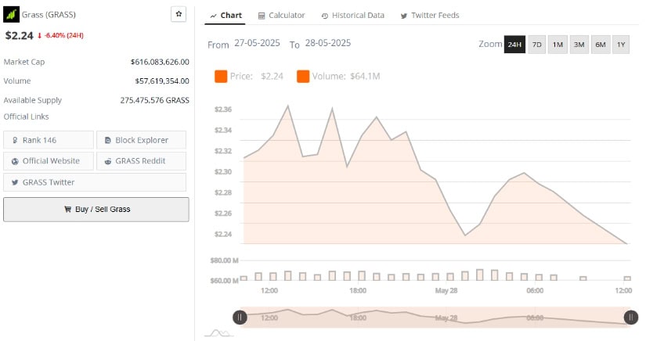This screenshot has width=646, height=341.
Task: Grab the left navigator range handle
Action: pyautogui.click(x=240, y=317)
